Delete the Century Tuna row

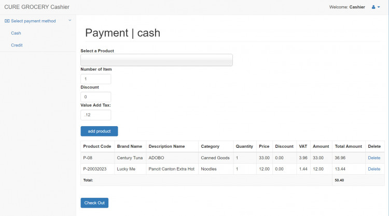374,158
